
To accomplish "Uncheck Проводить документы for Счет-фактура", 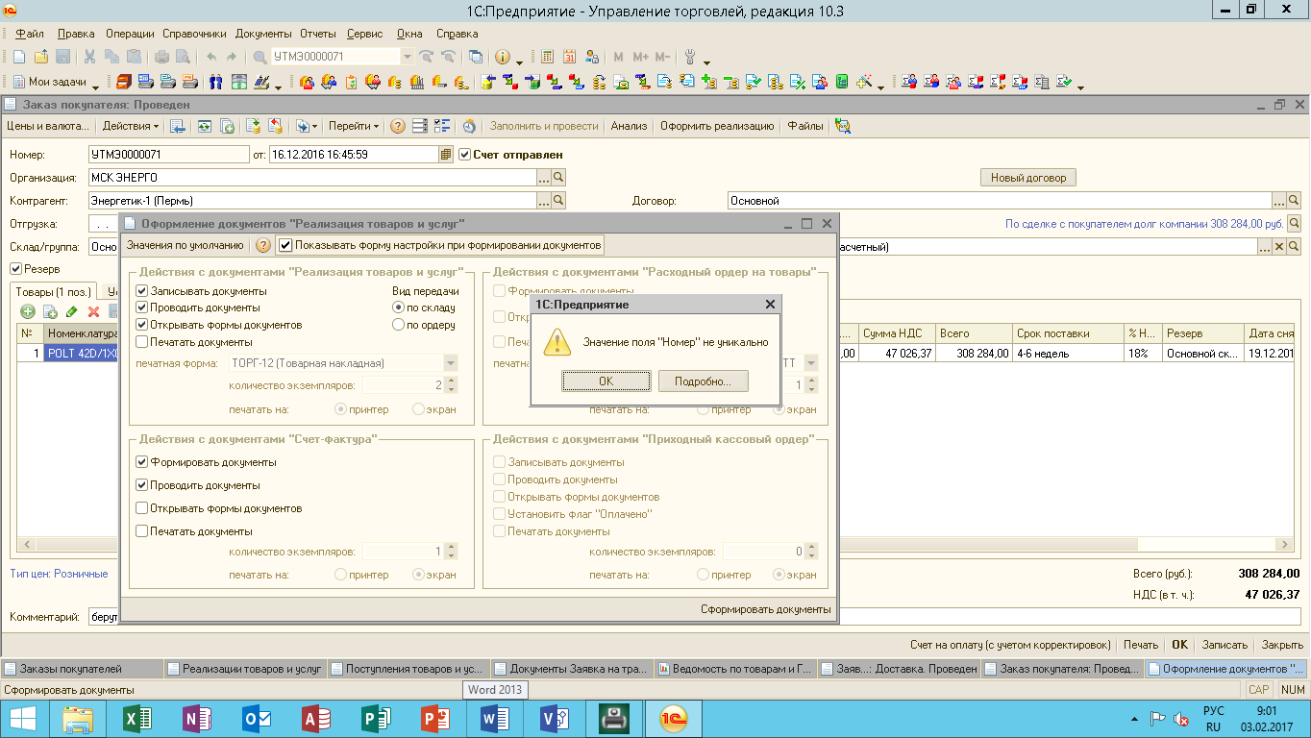I will coord(142,485).
